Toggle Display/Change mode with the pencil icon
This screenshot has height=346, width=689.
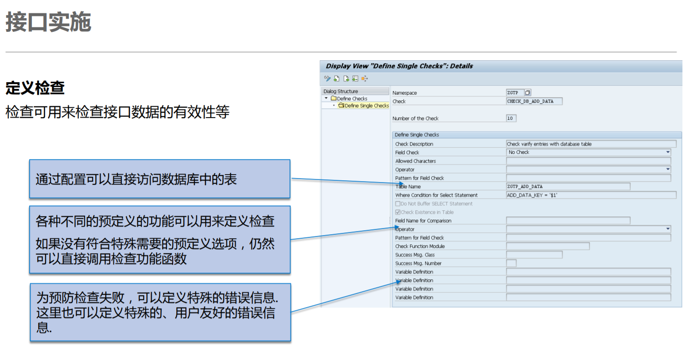click(327, 79)
